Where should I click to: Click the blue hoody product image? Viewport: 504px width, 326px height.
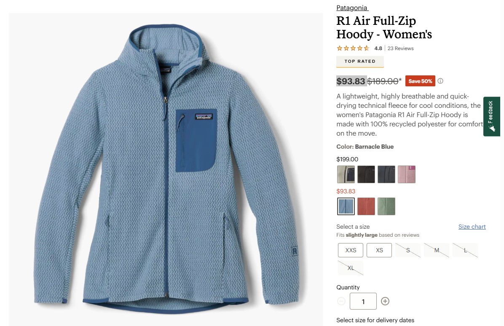coord(166,169)
